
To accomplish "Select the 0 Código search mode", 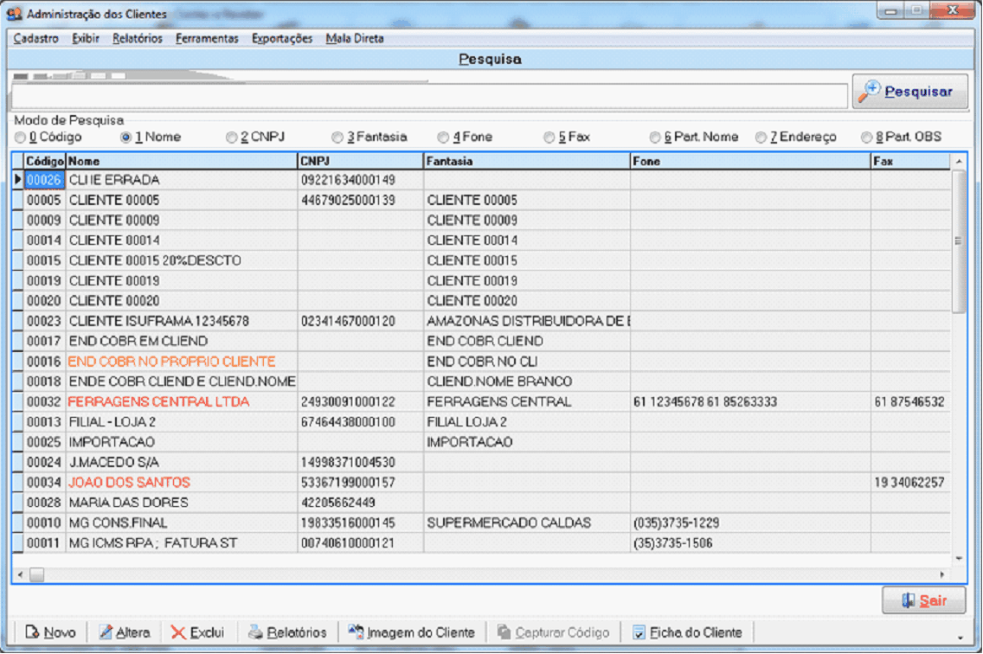I will coord(21,138).
